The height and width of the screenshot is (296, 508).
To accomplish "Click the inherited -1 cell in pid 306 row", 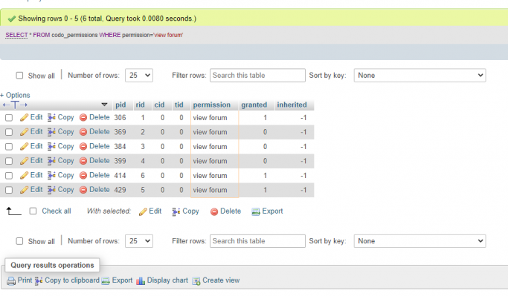I will [x=303, y=118].
